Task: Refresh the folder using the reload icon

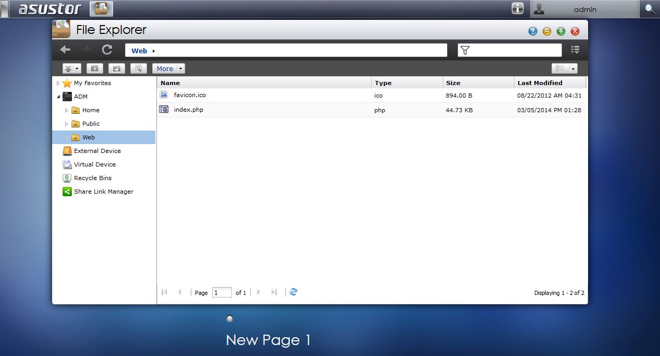Action: click(107, 50)
